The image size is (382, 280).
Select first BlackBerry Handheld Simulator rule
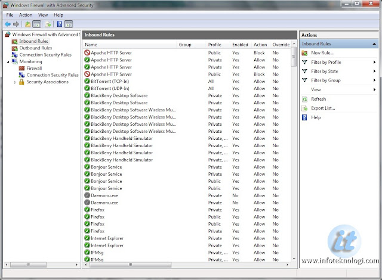click(187, 138)
